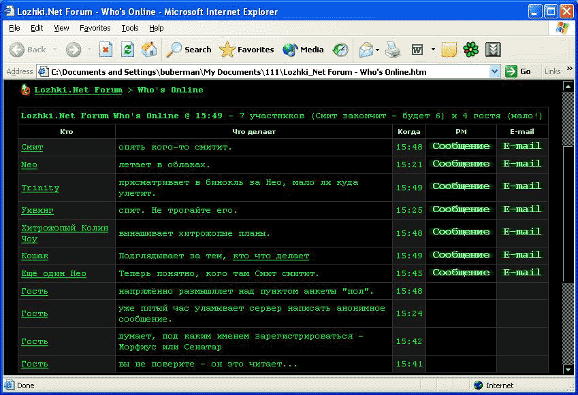The height and width of the screenshot is (395, 578).
Task: Show the Media bar
Action: (x=304, y=50)
